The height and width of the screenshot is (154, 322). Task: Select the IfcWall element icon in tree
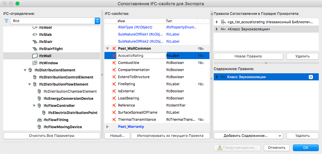[x=35, y=56]
